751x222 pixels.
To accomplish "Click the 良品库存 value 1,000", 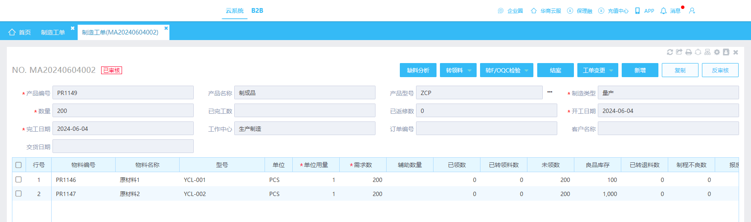I will (610, 194).
